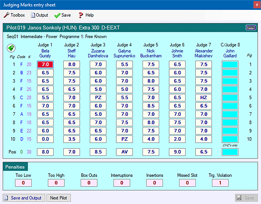The width and height of the screenshot is (261, 204).
Task: Click the Penalties section label
Action: pos(15,167)
